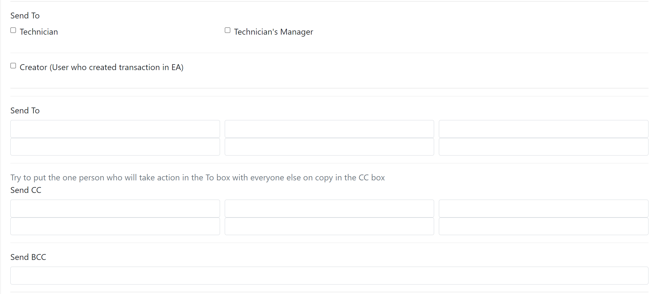The image size is (658, 294).
Task: Select the bottom-right Send To input field
Action: tap(544, 147)
